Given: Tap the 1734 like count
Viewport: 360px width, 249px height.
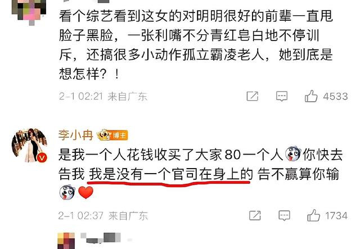Looking at the screenshot, I should 336,216.
